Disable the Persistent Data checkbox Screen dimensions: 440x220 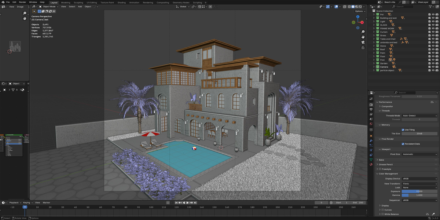403,144
